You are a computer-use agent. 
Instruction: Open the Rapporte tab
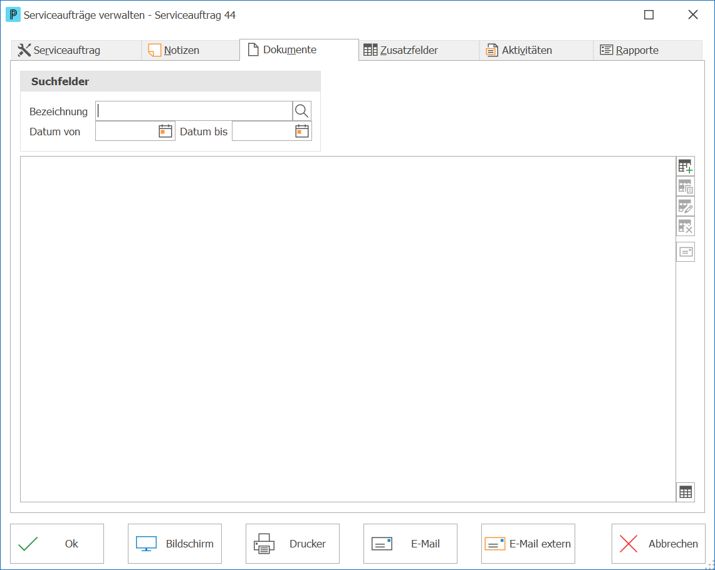pos(647,50)
